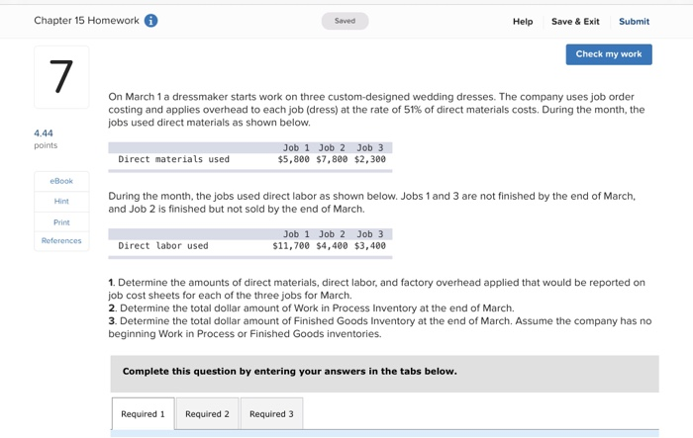Open the References link
693x438 pixels.
pos(61,240)
